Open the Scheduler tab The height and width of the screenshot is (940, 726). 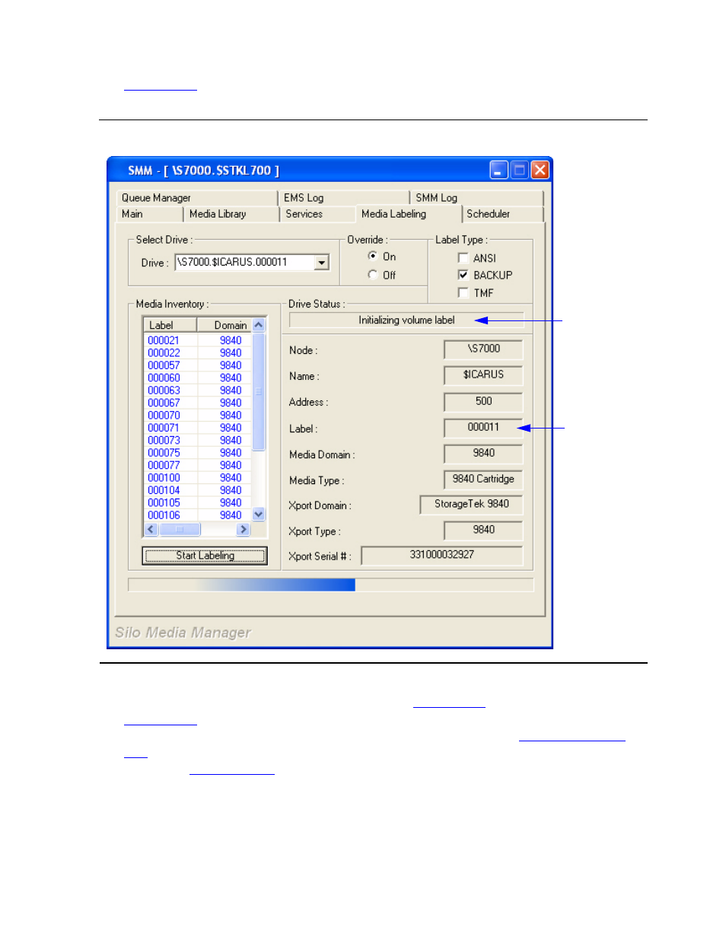(x=502, y=215)
